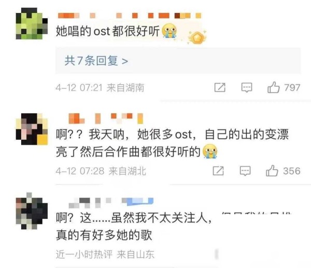Tap crying emoji in the first comment
Viewport: 311px width, 268px height.
pyautogui.click(x=169, y=31)
